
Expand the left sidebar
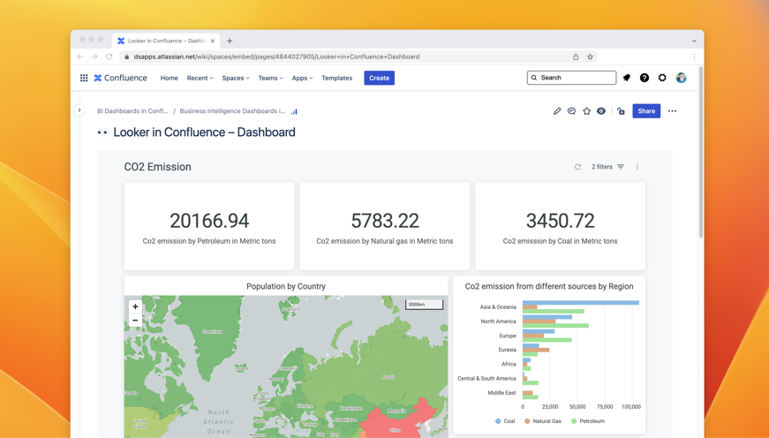click(x=79, y=110)
